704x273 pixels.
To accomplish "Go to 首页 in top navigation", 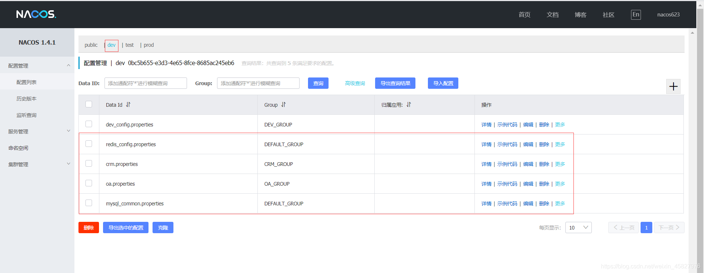I will tap(524, 15).
